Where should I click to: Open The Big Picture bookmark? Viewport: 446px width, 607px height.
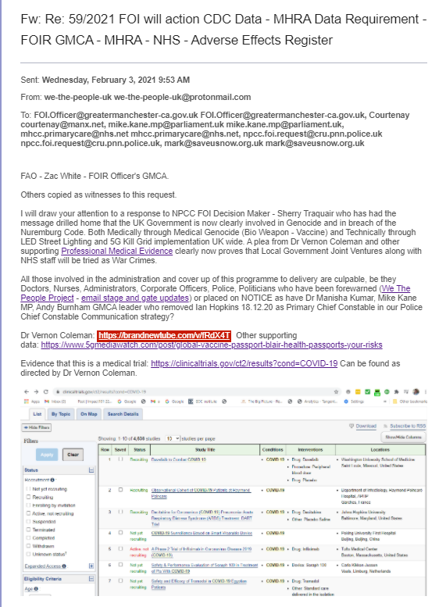262,402
